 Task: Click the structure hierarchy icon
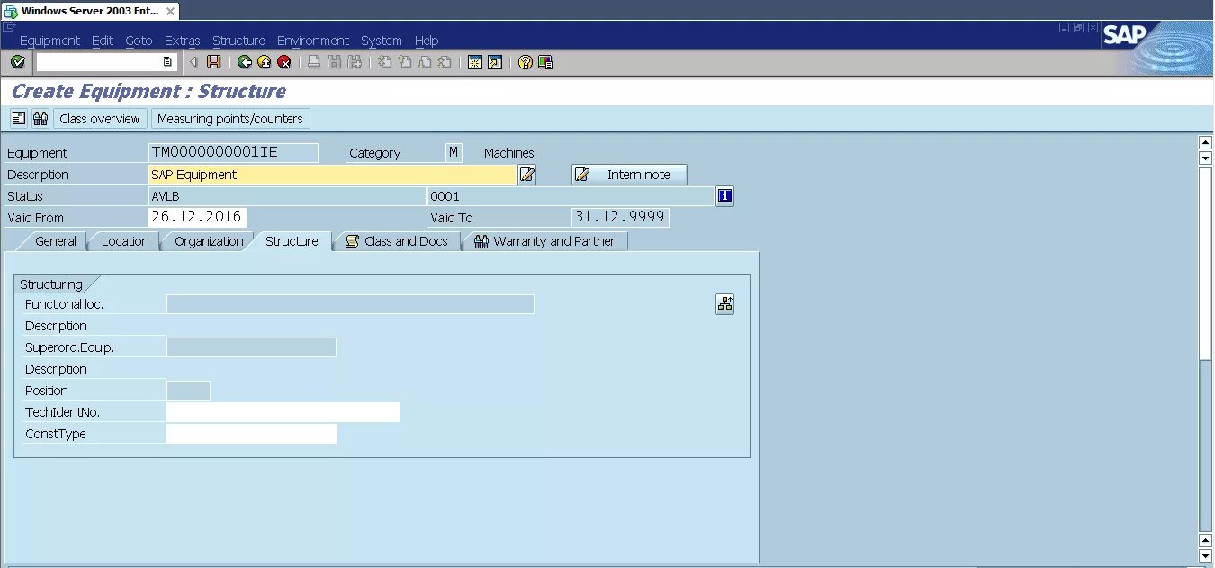724,304
